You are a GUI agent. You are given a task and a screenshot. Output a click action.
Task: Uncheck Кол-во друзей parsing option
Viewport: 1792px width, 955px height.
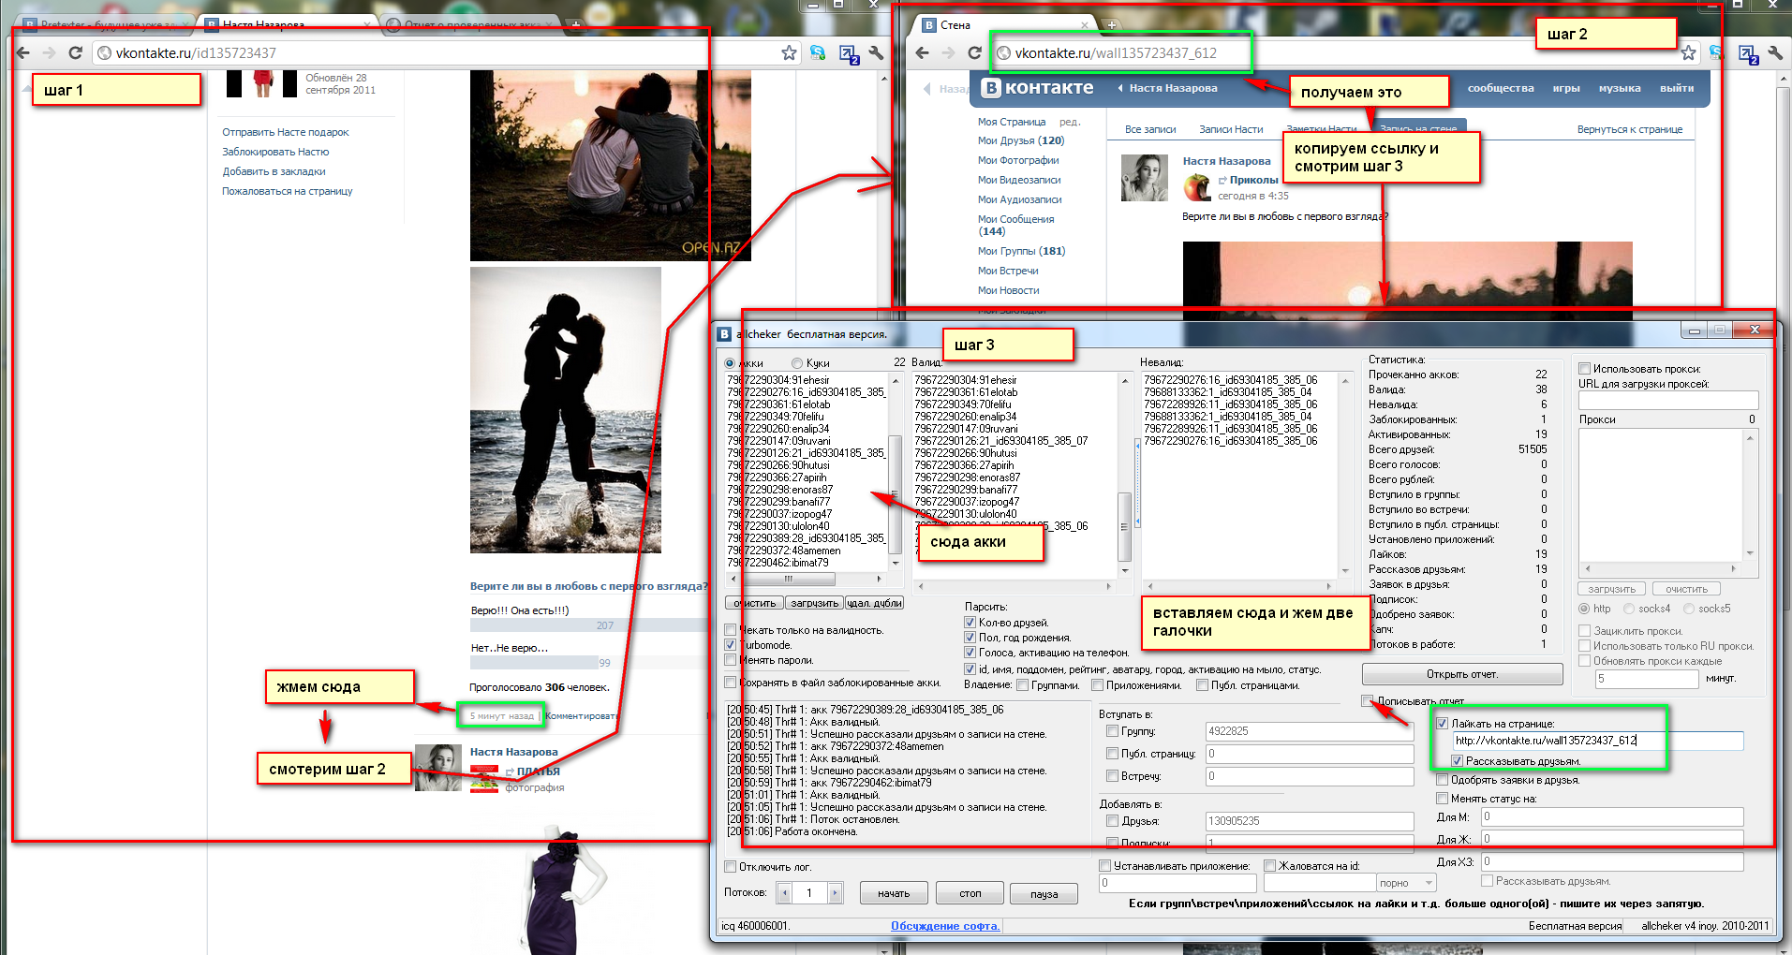pyautogui.click(x=970, y=623)
